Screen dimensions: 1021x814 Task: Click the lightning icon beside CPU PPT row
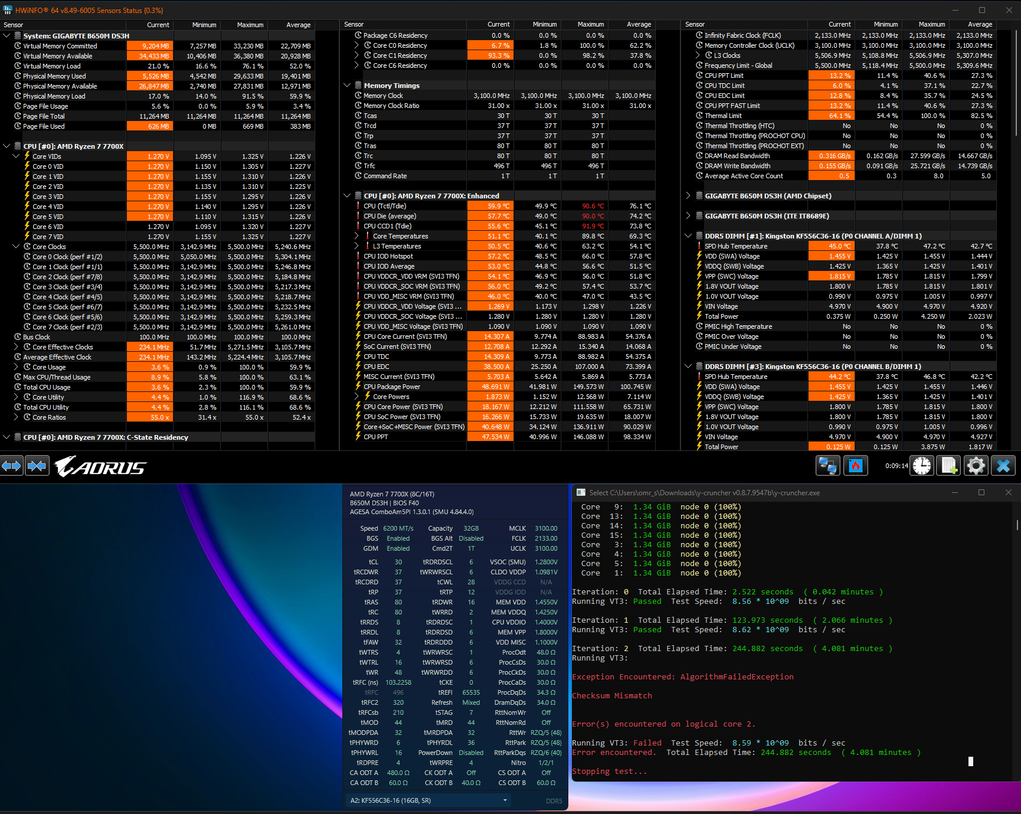tap(358, 437)
